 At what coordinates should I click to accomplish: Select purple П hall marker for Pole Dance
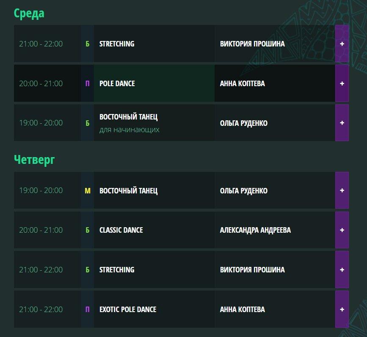87,83
